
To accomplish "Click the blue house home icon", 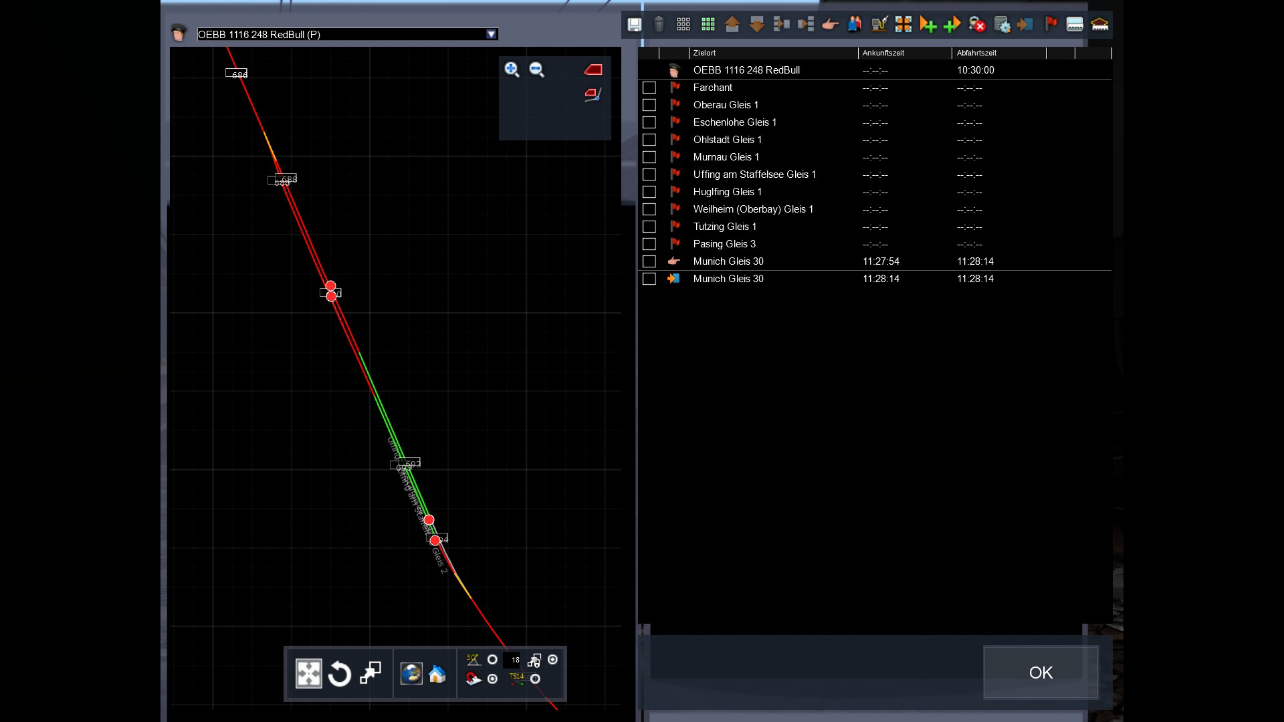I will coord(437,674).
